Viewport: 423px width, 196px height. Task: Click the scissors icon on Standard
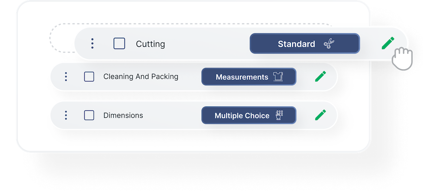[329, 44]
